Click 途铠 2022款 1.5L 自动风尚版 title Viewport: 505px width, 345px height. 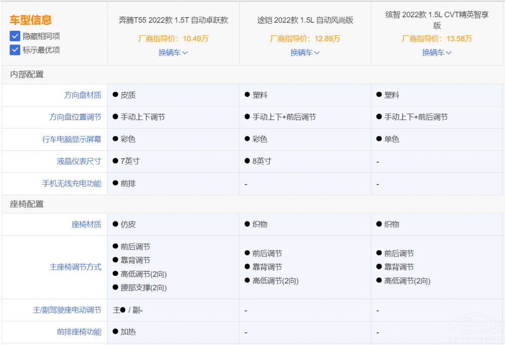305,20
